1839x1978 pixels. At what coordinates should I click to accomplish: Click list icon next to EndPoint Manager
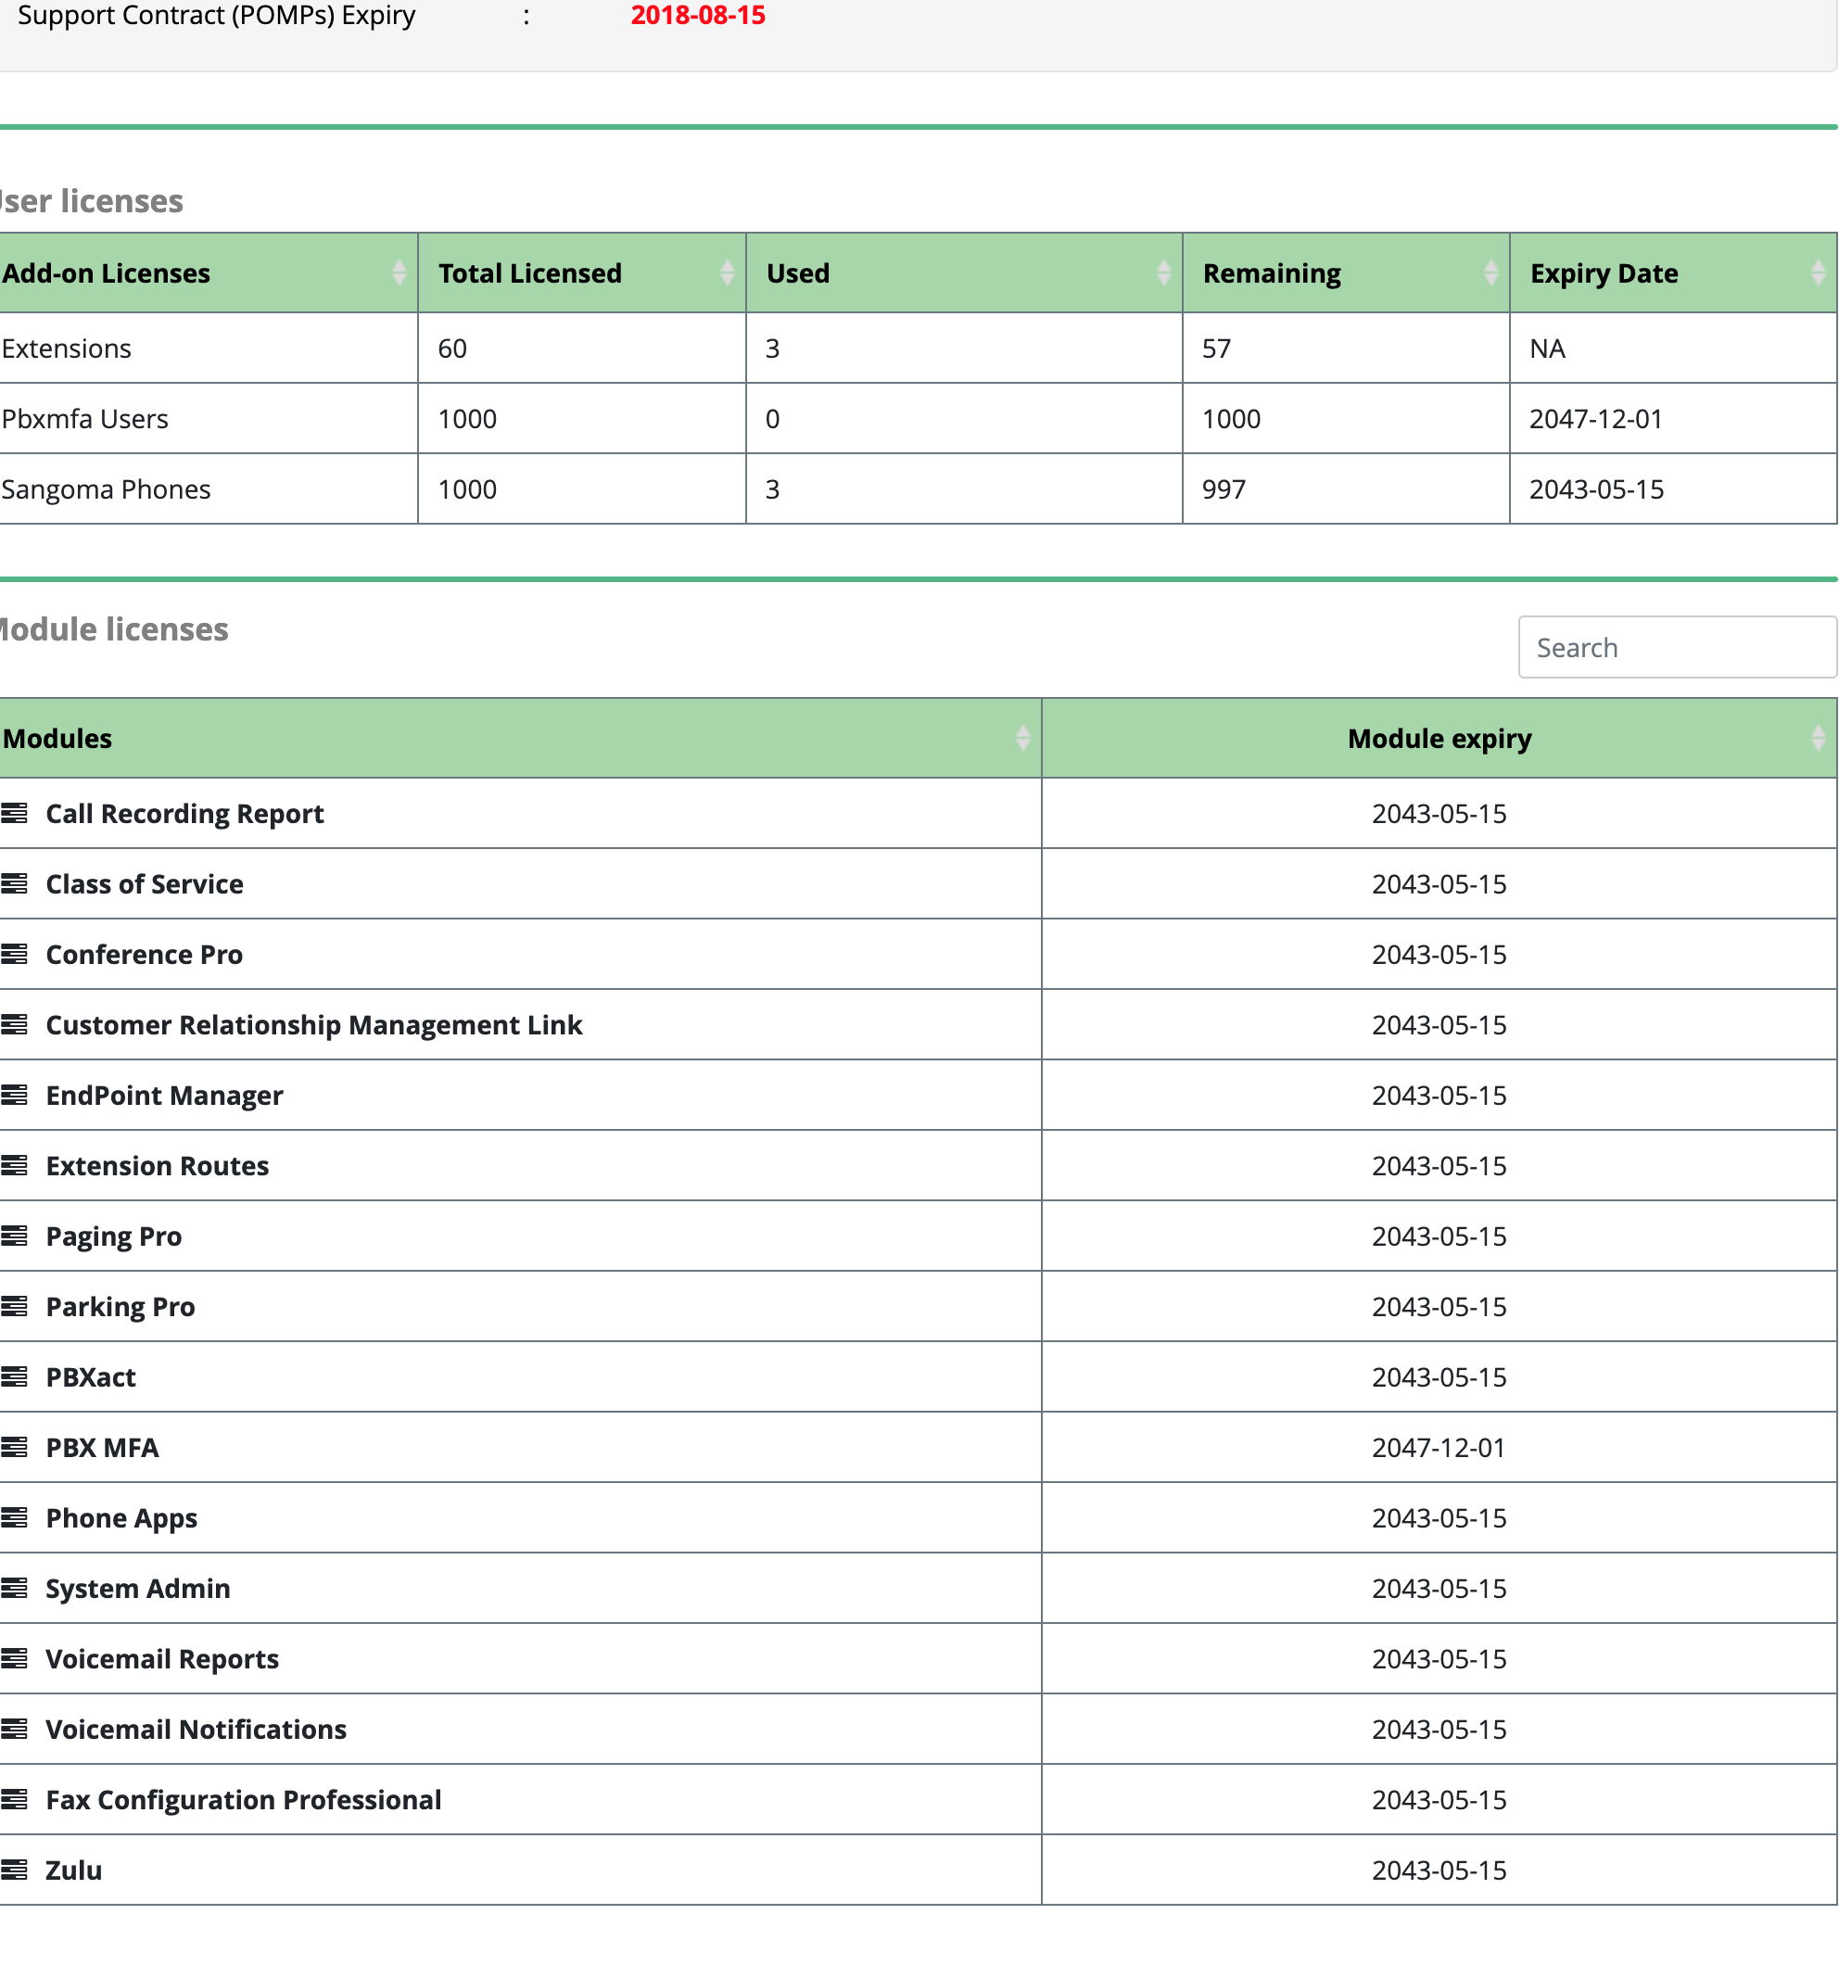click(x=14, y=1095)
